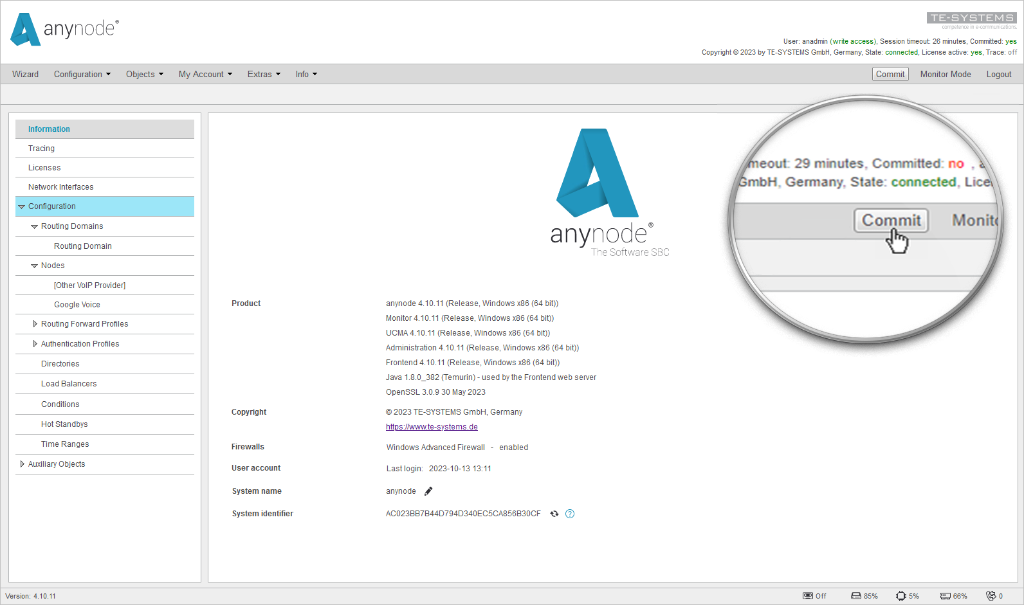Open the Info dropdown menu

[306, 74]
